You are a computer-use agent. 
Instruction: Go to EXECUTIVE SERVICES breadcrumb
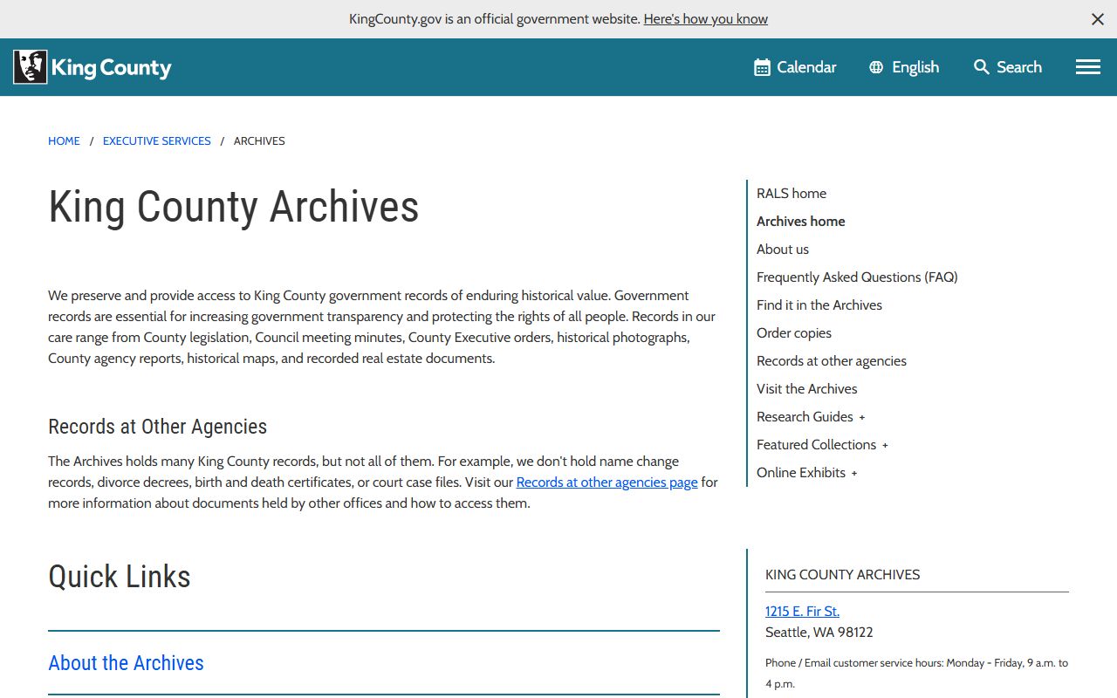[x=157, y=140]
